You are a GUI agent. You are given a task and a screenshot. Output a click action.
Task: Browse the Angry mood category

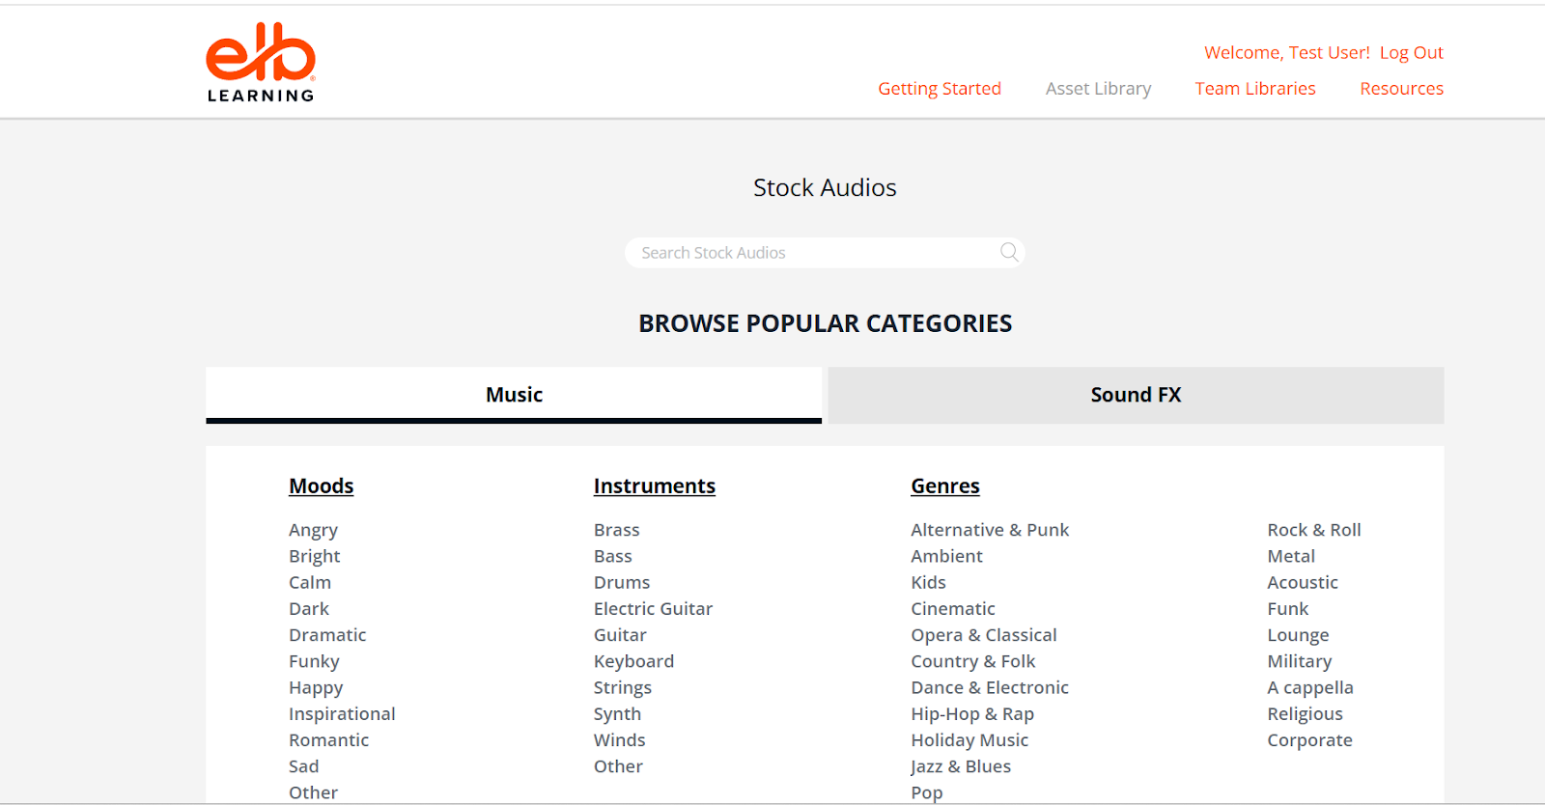tap(313, 530)
